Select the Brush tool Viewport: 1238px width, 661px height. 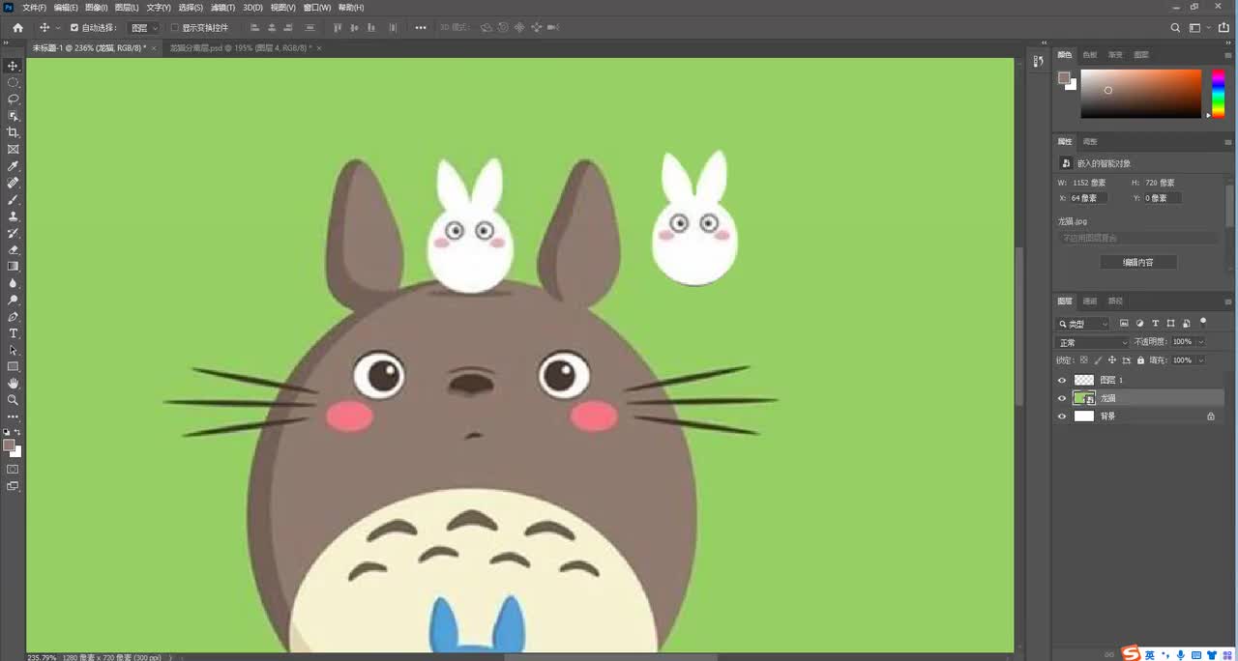[13, 200]
